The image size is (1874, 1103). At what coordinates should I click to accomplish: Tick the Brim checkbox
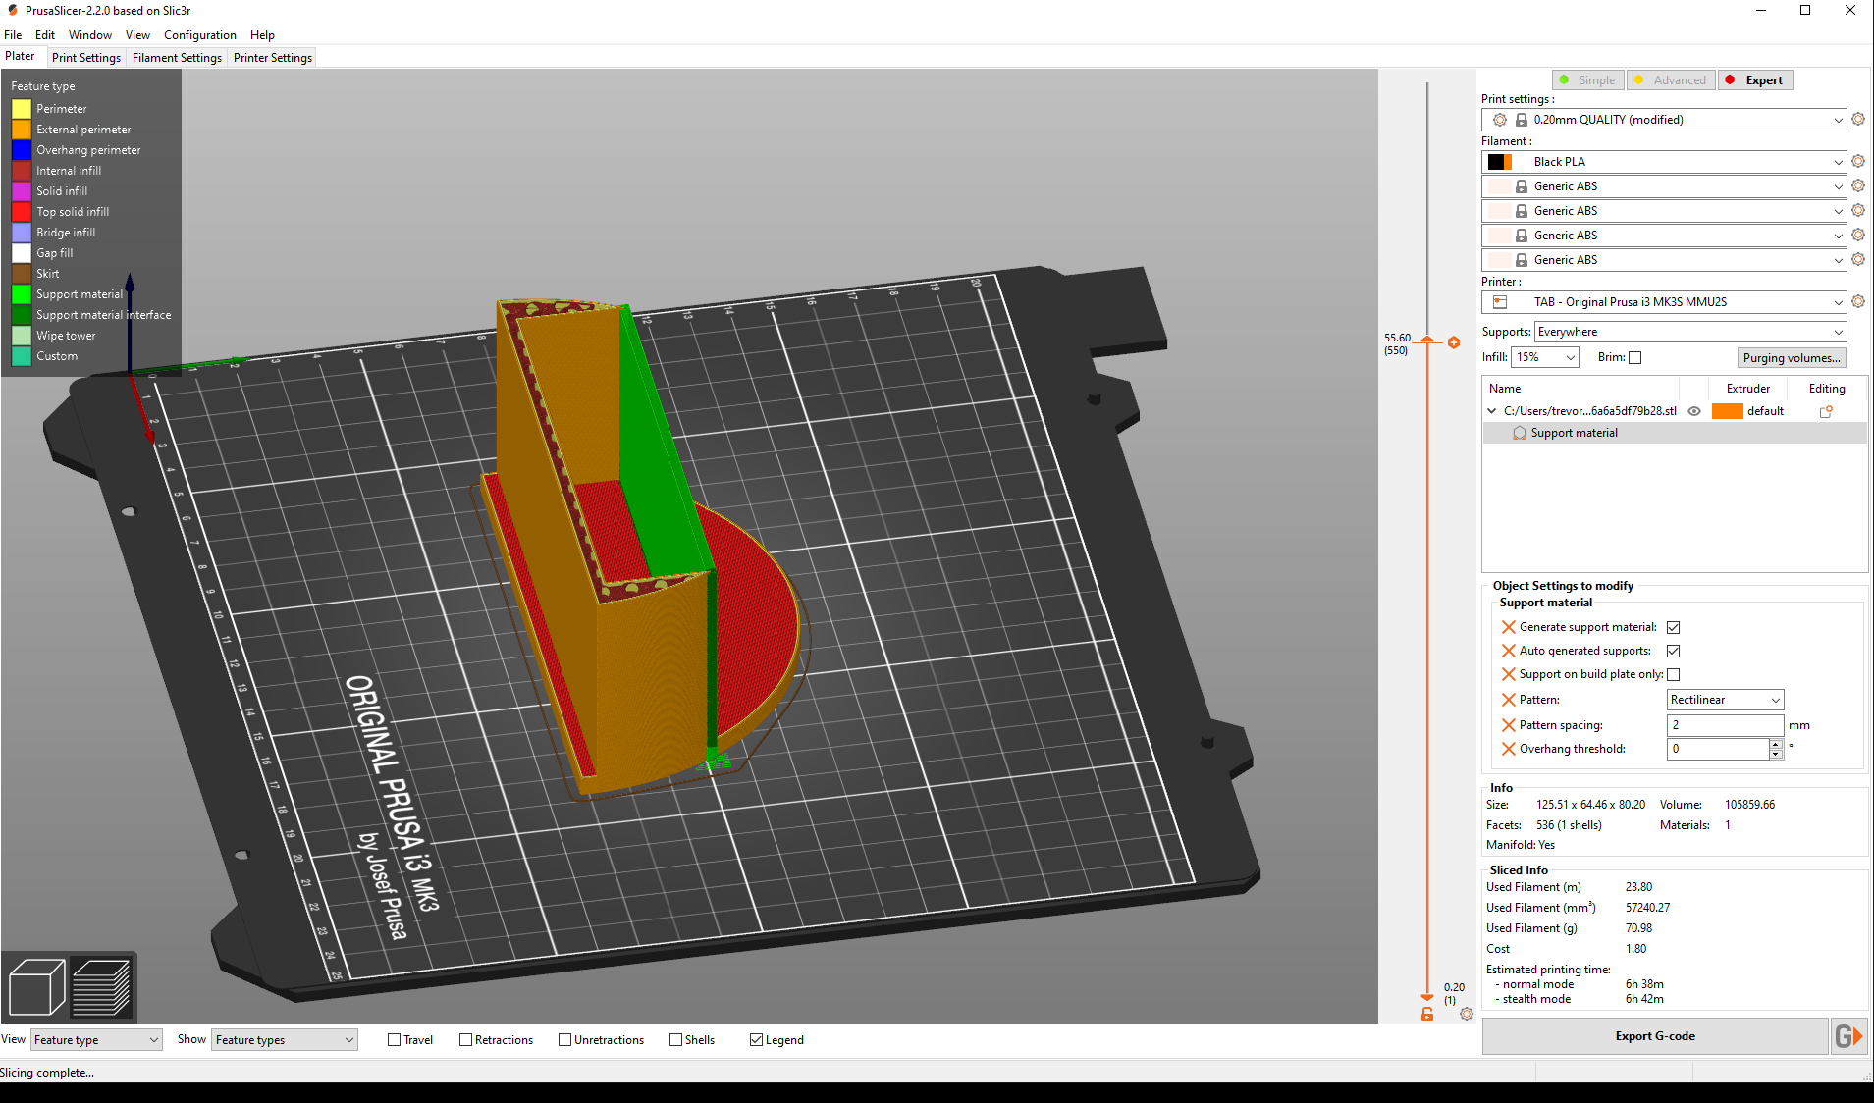pyautogui.click(x=1634, y=357)
